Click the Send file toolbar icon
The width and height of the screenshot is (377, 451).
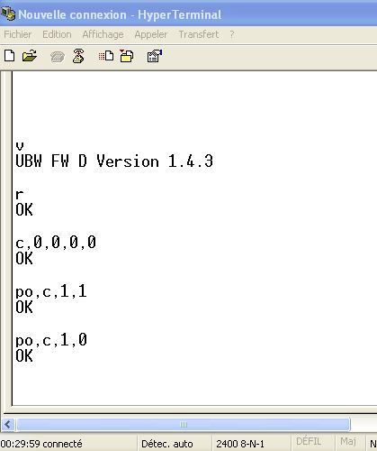tap(106, 56)
